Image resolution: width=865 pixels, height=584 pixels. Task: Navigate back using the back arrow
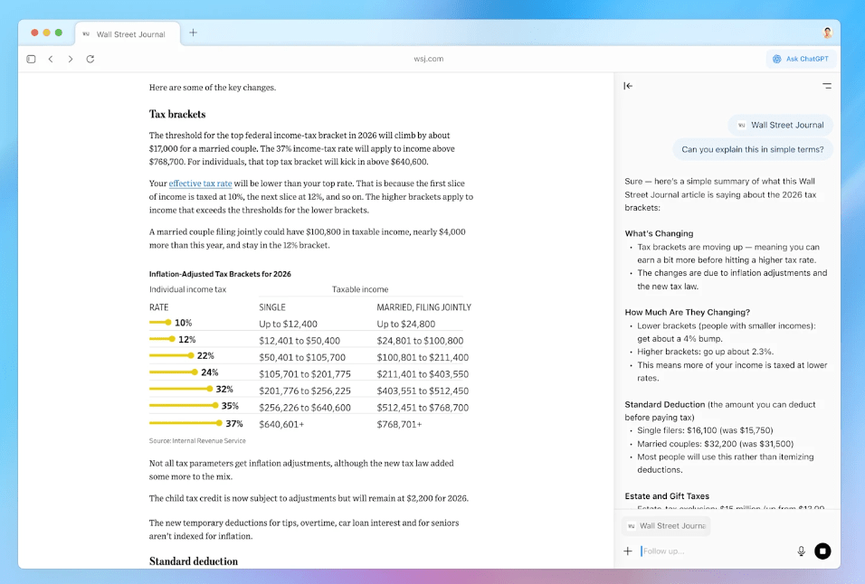(51, 58)
